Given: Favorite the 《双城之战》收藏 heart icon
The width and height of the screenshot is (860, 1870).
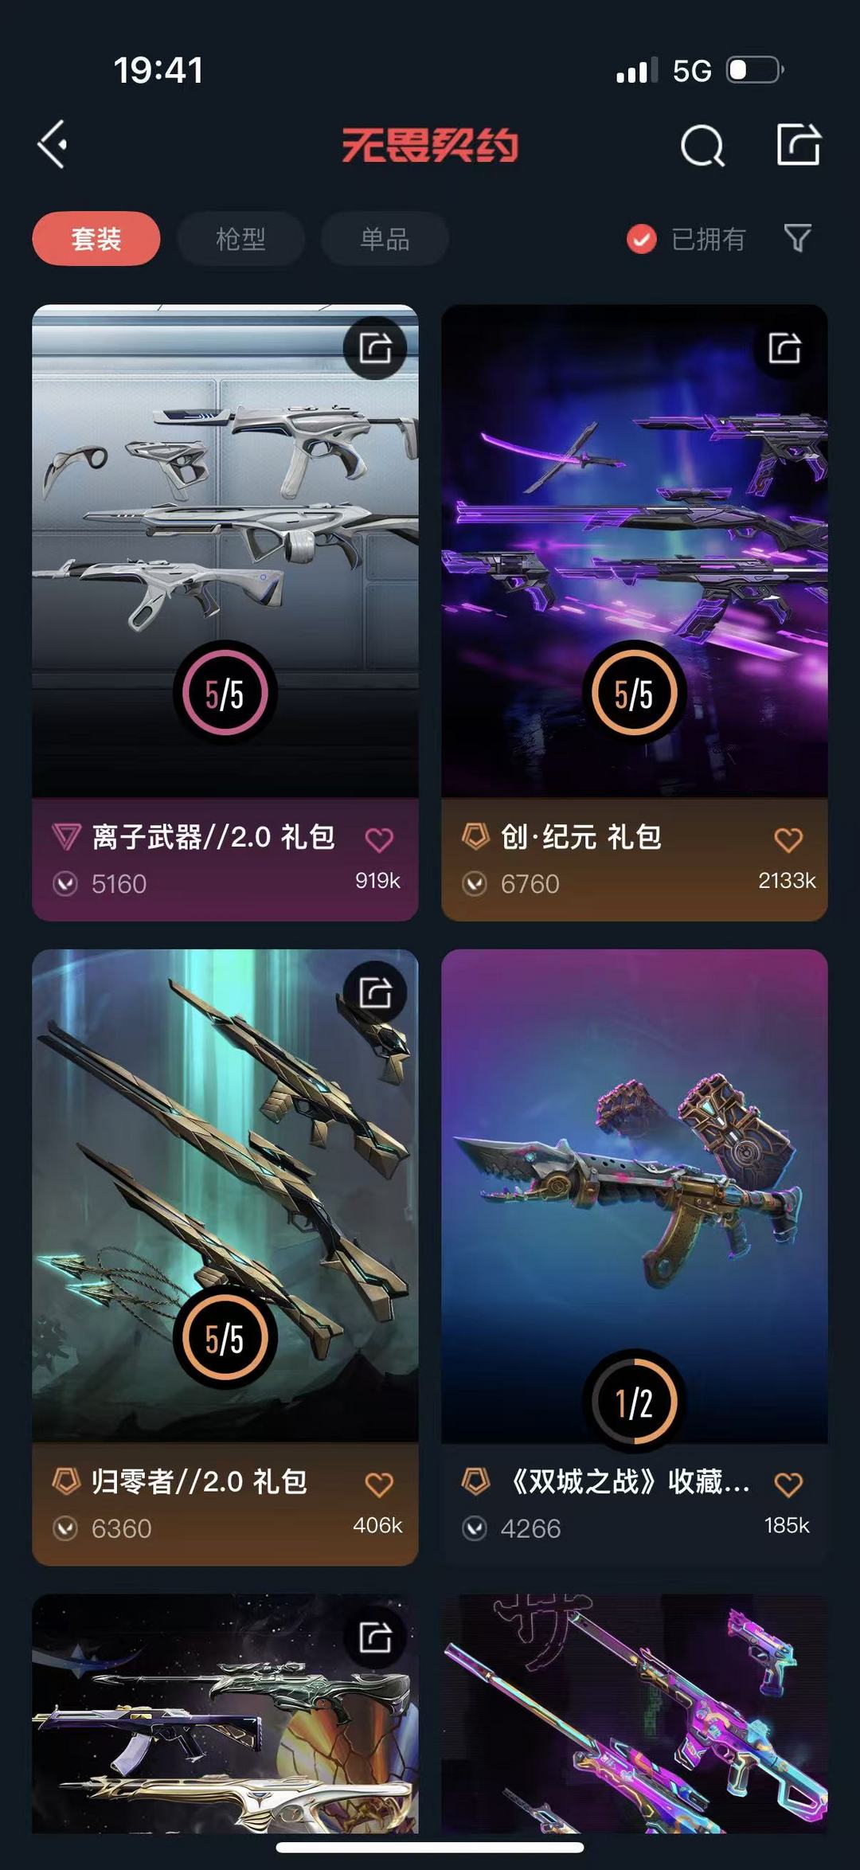Looking at the screenshot, I should tap(788, 1485).
